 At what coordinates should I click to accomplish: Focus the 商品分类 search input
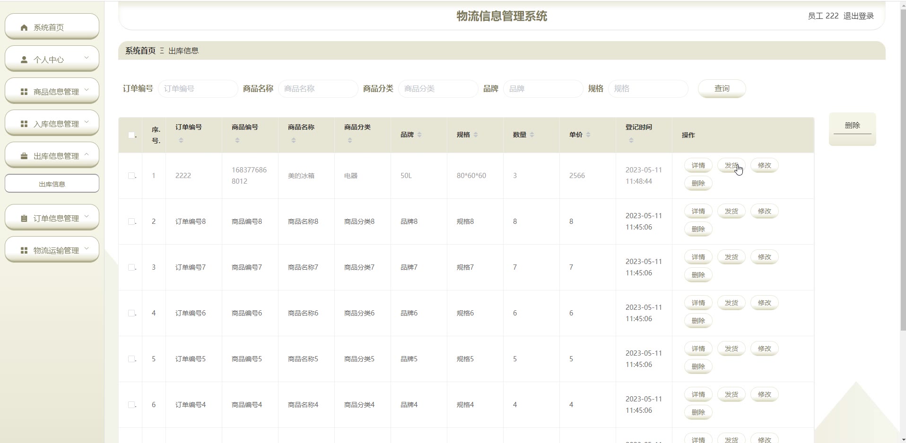438,89
